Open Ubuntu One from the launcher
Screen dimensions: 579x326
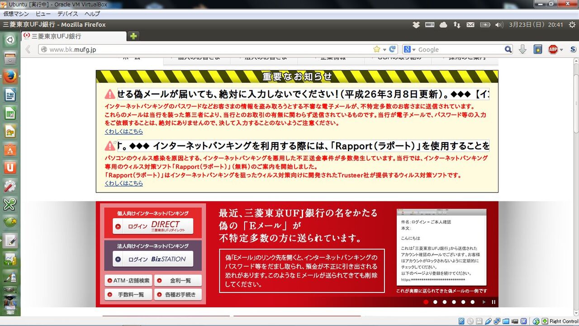pyautogui.click(x=10, y=168)
